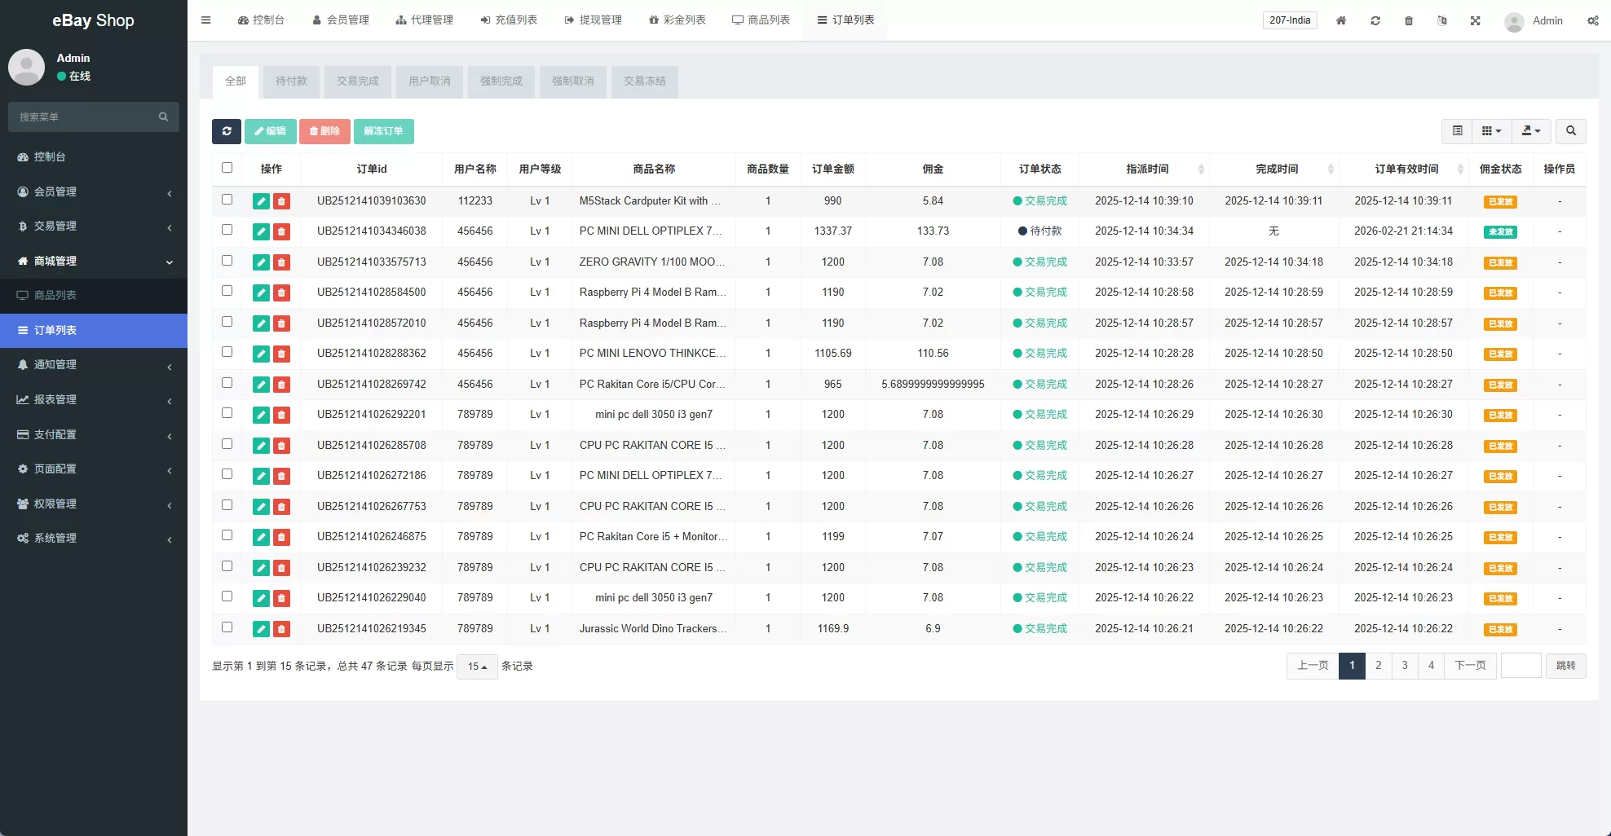Clear cache using trash icon in header

(x=1409, y=20)
